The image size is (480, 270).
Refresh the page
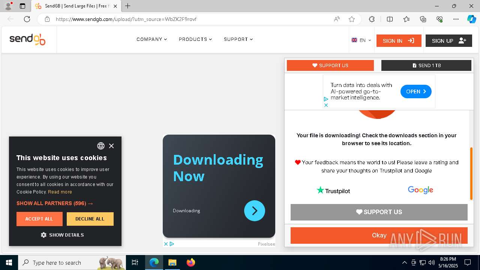click(27, 19)
